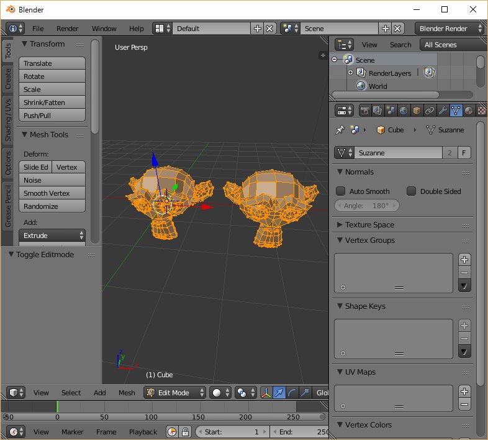Image resolution: width=488 pixels, height=440 pixels.
Task: Open the Window menu
Action: point(104,29)
